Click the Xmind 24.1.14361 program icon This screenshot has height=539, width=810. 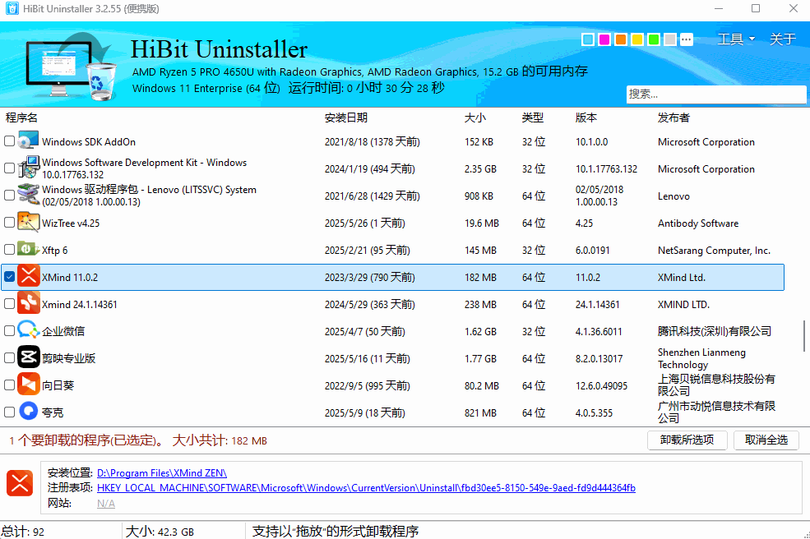tap(29, 303)
